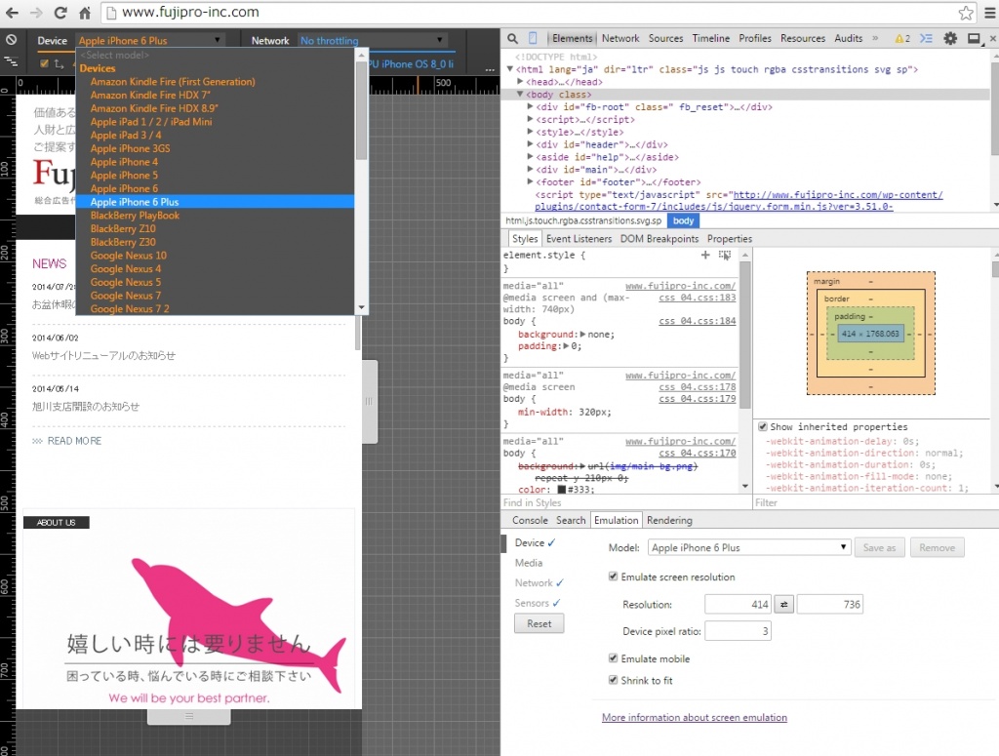Open the Profiles panel tab

point(755,38)
